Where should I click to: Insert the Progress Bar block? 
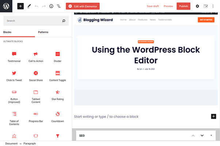point(36,117)
